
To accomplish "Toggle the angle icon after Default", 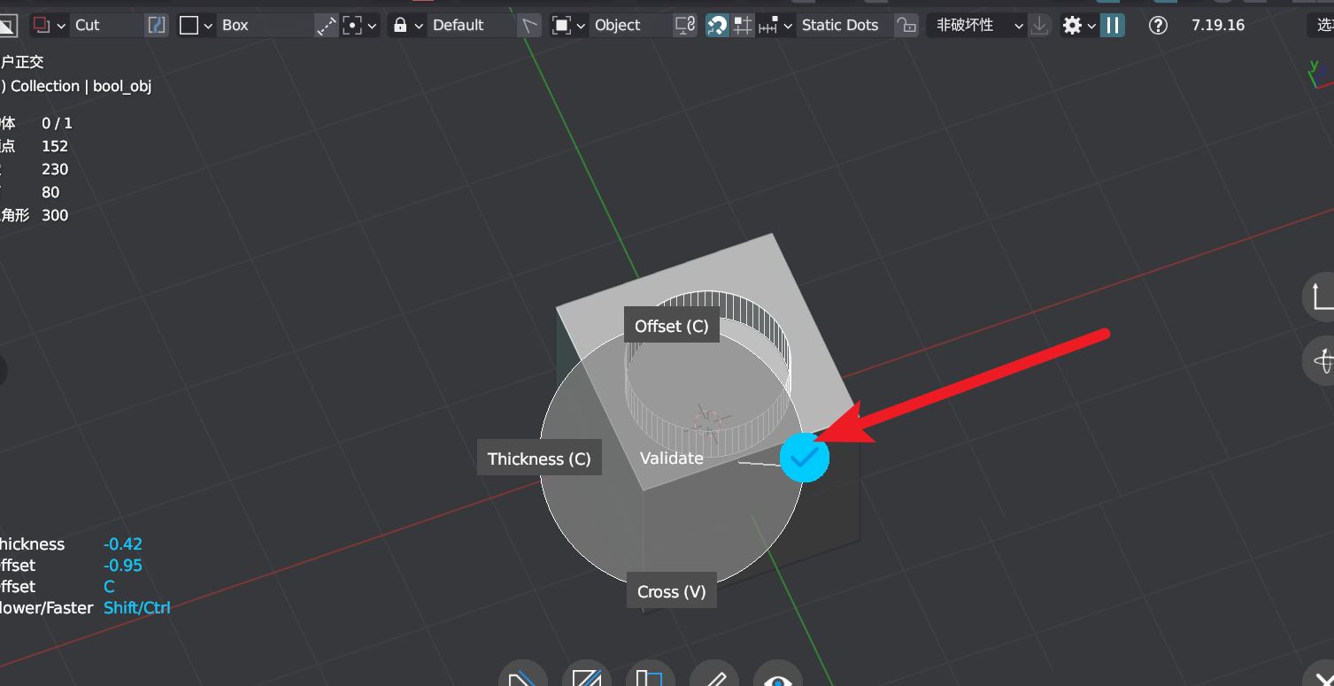I will pyautogui.click(x=528, y=26).
